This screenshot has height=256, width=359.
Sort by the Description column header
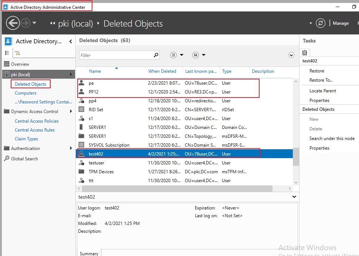coord(263,71)
